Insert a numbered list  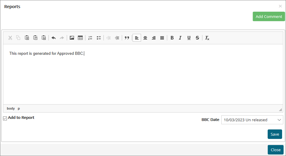(90, 38)
